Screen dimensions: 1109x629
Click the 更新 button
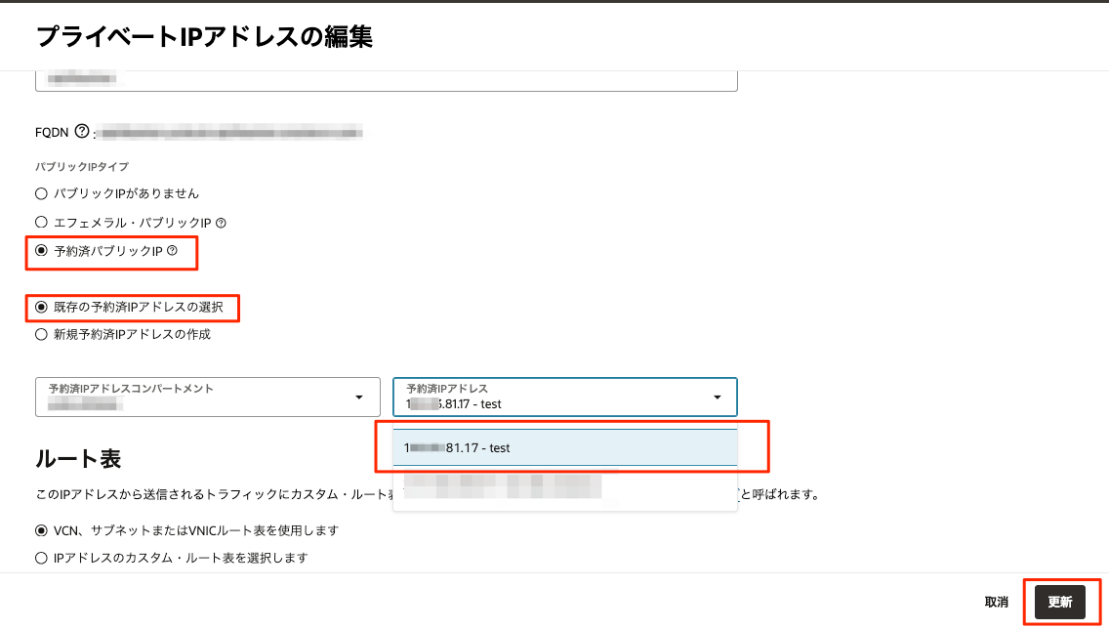coord(1059,602)
